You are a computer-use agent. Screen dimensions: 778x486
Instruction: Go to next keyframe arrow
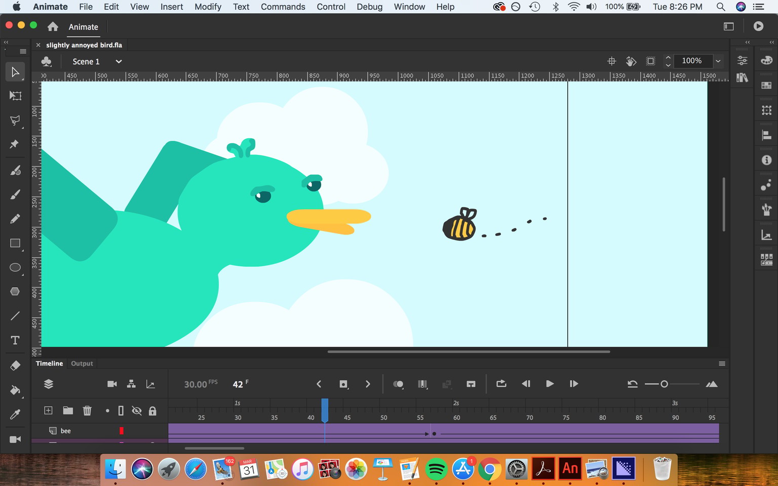click(368, 384)
